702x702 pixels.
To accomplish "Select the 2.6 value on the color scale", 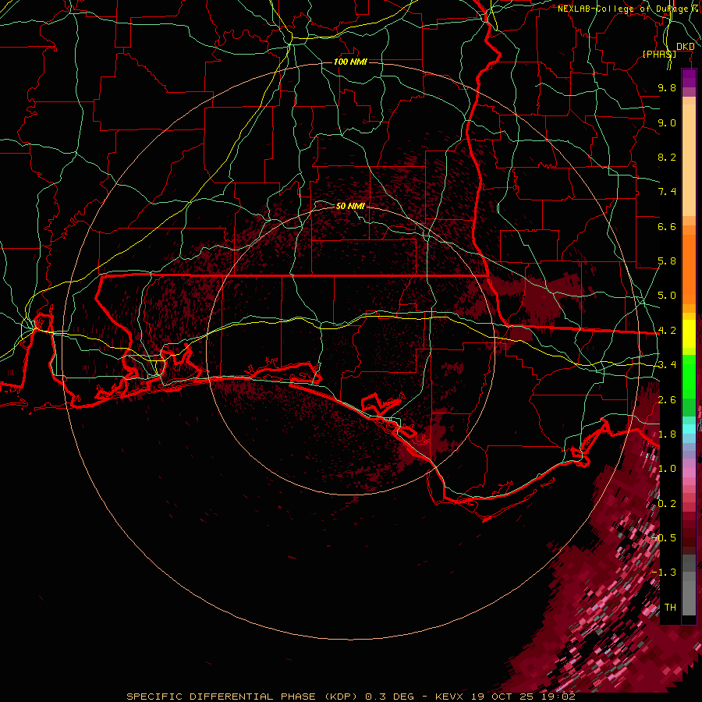I will point(667,400).
